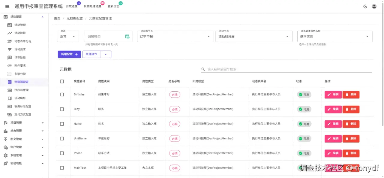Open the hamburger navigation menu
Screen dimensions: 384x178
pos(7,6)
